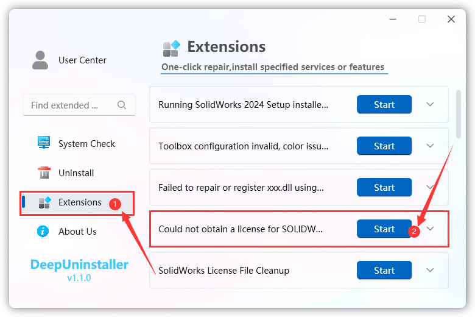Click the Uninstall trash icon
Image resolution: width=475 pixels, height=317 pixels.
[44, 173]
